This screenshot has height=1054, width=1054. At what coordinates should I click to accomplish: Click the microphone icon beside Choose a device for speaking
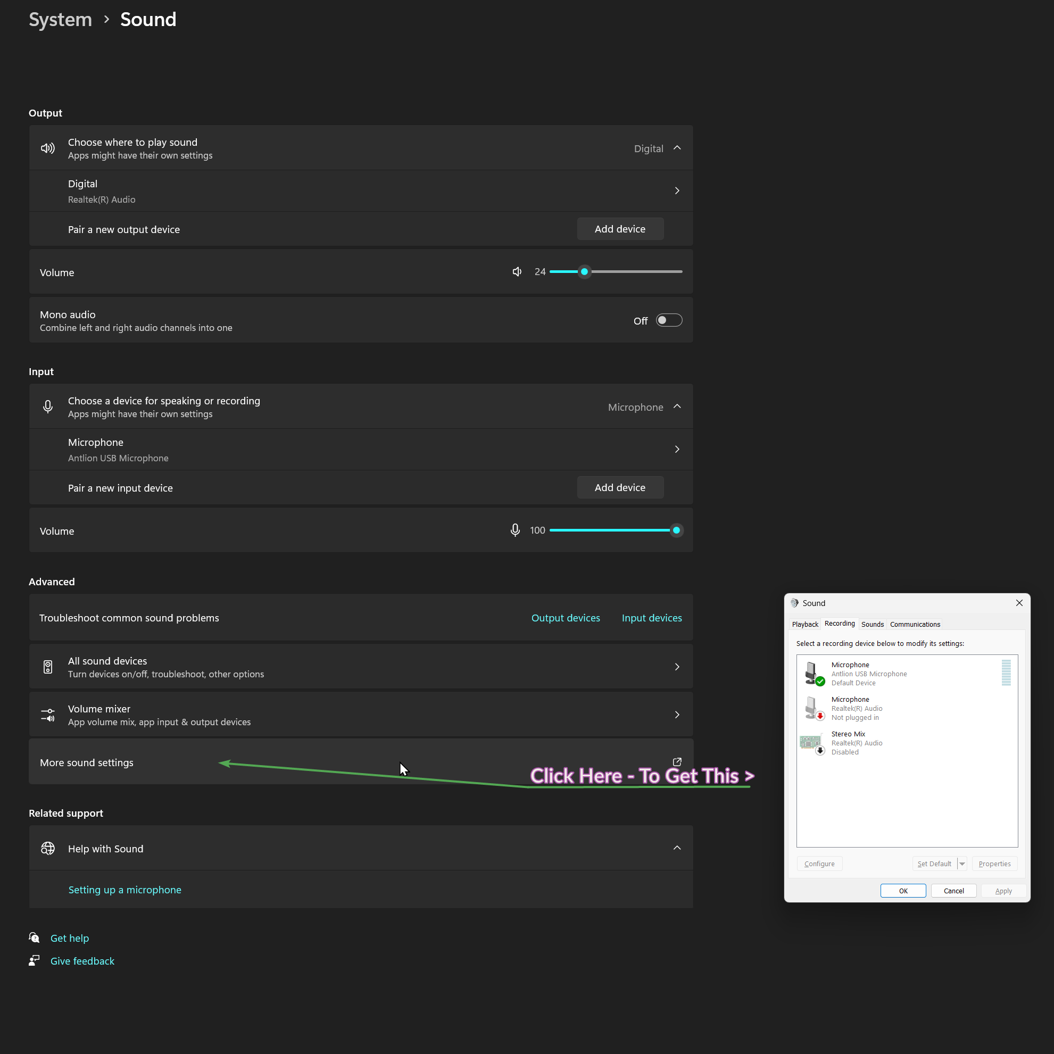48,406
